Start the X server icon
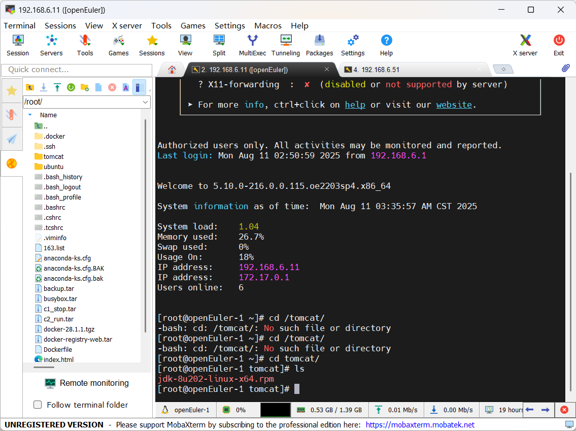576x431 pixels. [525, 45]
